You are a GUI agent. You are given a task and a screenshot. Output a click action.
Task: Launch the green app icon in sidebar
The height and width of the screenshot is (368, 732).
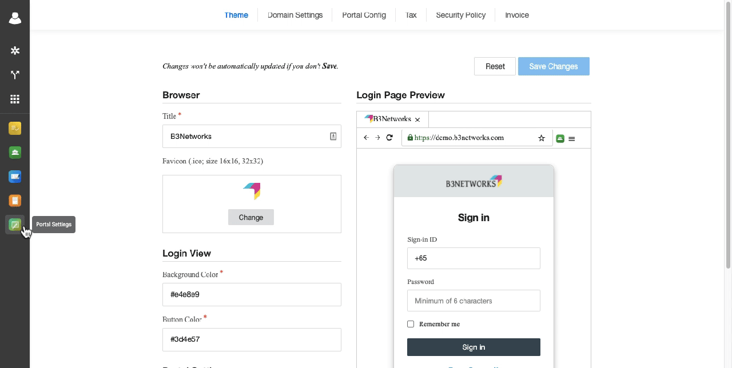tap(15, 152)
